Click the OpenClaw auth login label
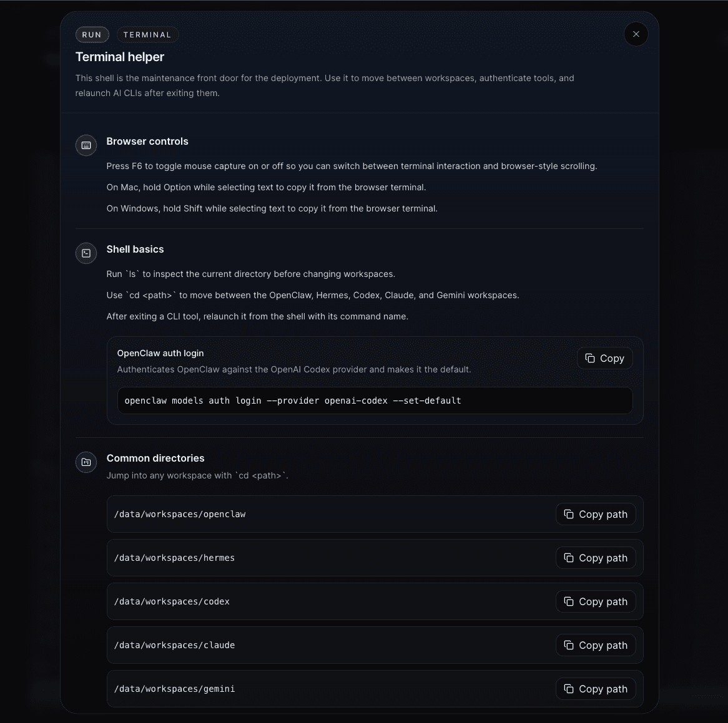Viewport: 728px width, 723px height. point(160,353)
